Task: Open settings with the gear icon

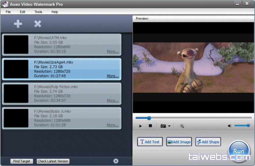Action: (x=116, y=161)
